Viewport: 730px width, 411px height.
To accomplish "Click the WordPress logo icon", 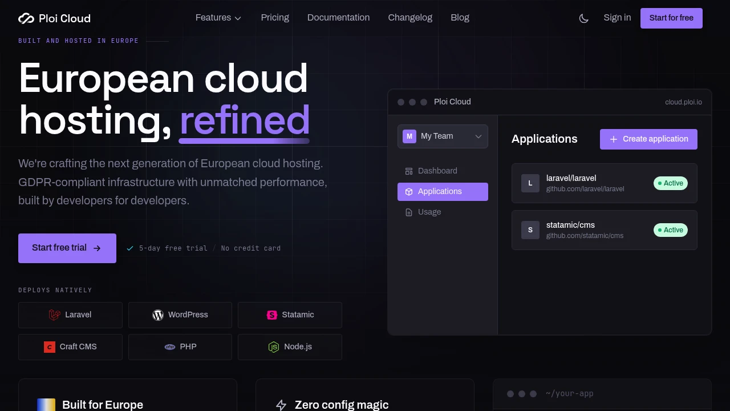I will point(158,315).
